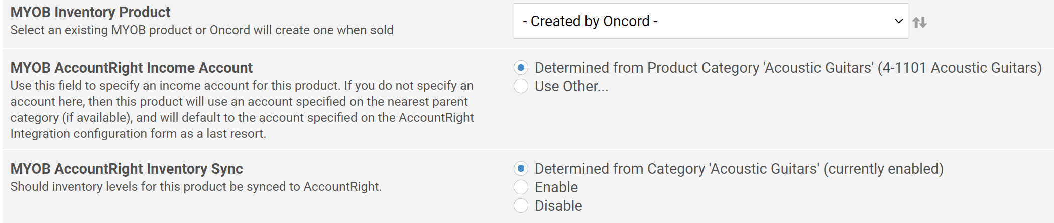Click the '(4-1101 Acoustic Guitars)' option label text

pos(960,68)
